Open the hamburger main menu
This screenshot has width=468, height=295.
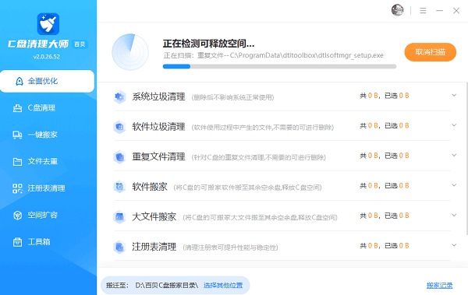(423, 11)
